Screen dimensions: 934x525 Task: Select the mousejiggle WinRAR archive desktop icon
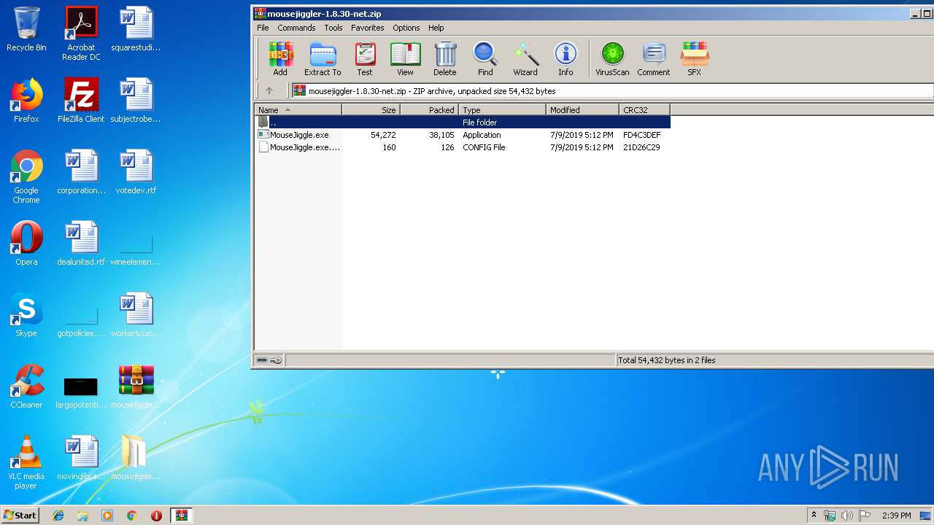pos(136,386)
